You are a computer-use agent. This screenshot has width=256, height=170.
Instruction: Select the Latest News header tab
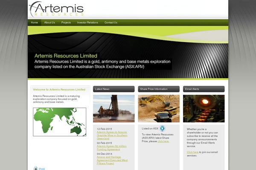click(x=114, y=89)
